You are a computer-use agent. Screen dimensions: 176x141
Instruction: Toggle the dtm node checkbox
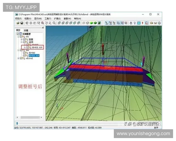point(21,50)
